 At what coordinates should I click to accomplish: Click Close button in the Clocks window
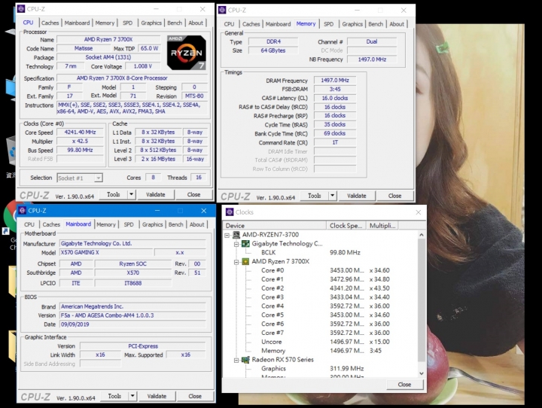pos(404,385)
